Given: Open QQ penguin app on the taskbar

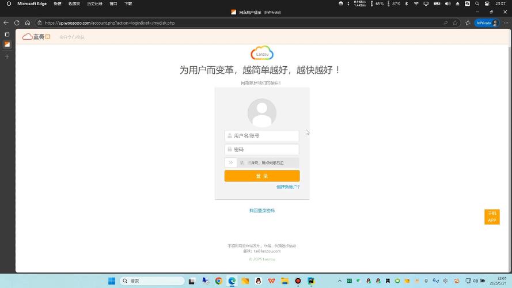Looking at the screenshot, I should tap(258, 281).
